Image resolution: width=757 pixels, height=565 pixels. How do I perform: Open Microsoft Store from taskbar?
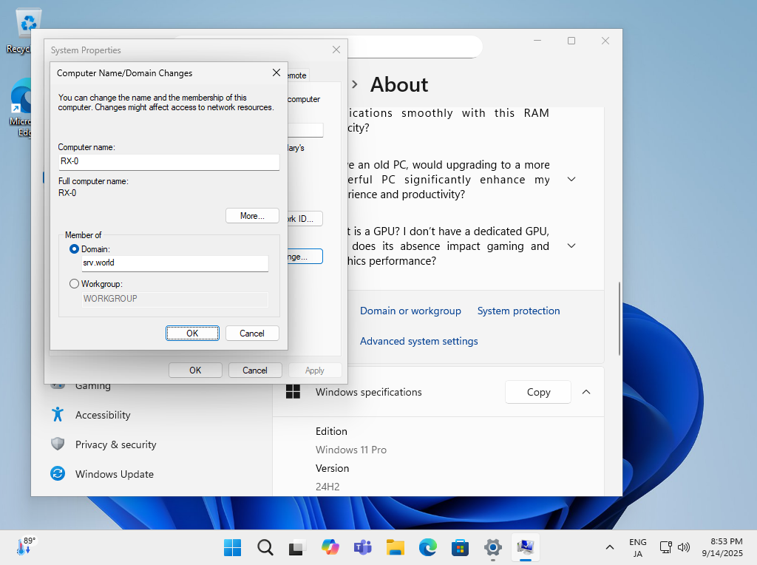click(460, 547)
